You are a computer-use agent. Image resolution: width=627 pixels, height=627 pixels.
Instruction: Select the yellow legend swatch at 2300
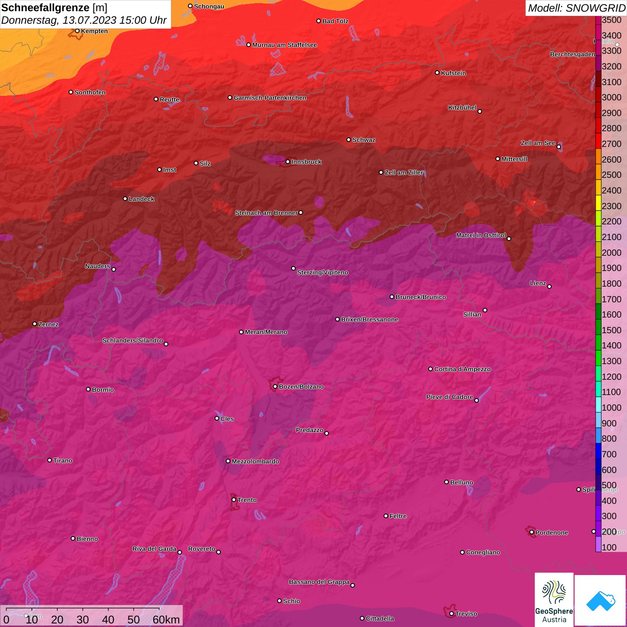(x=598, y=203)
